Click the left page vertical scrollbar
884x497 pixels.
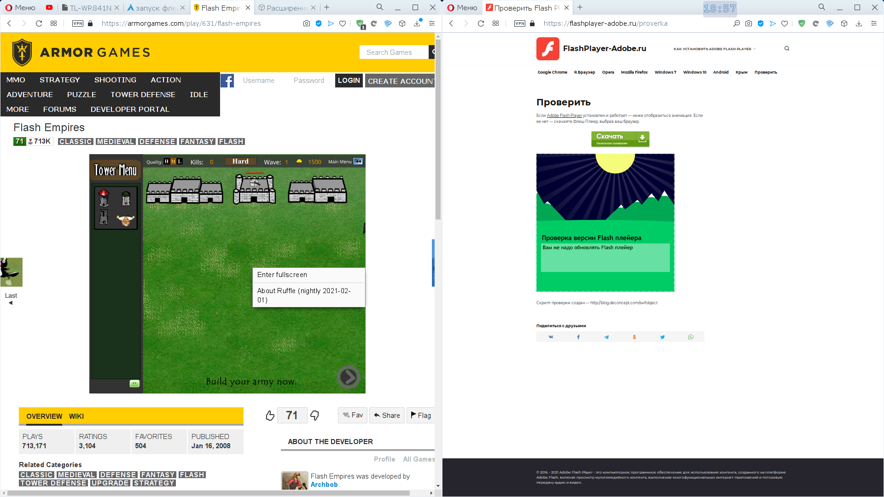tap(438, 130)
